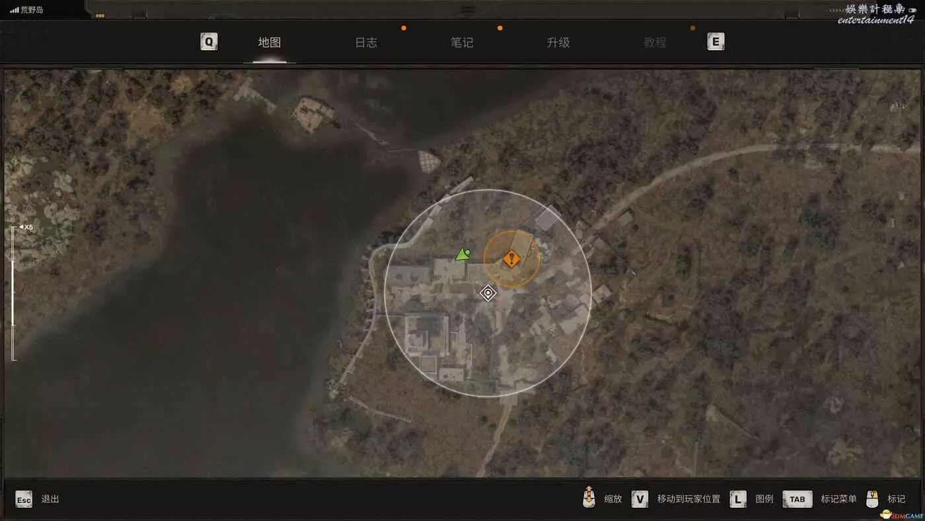Hit the V key icon
The width and height of the screenshot is (925, 521).
tap(640, 499)
